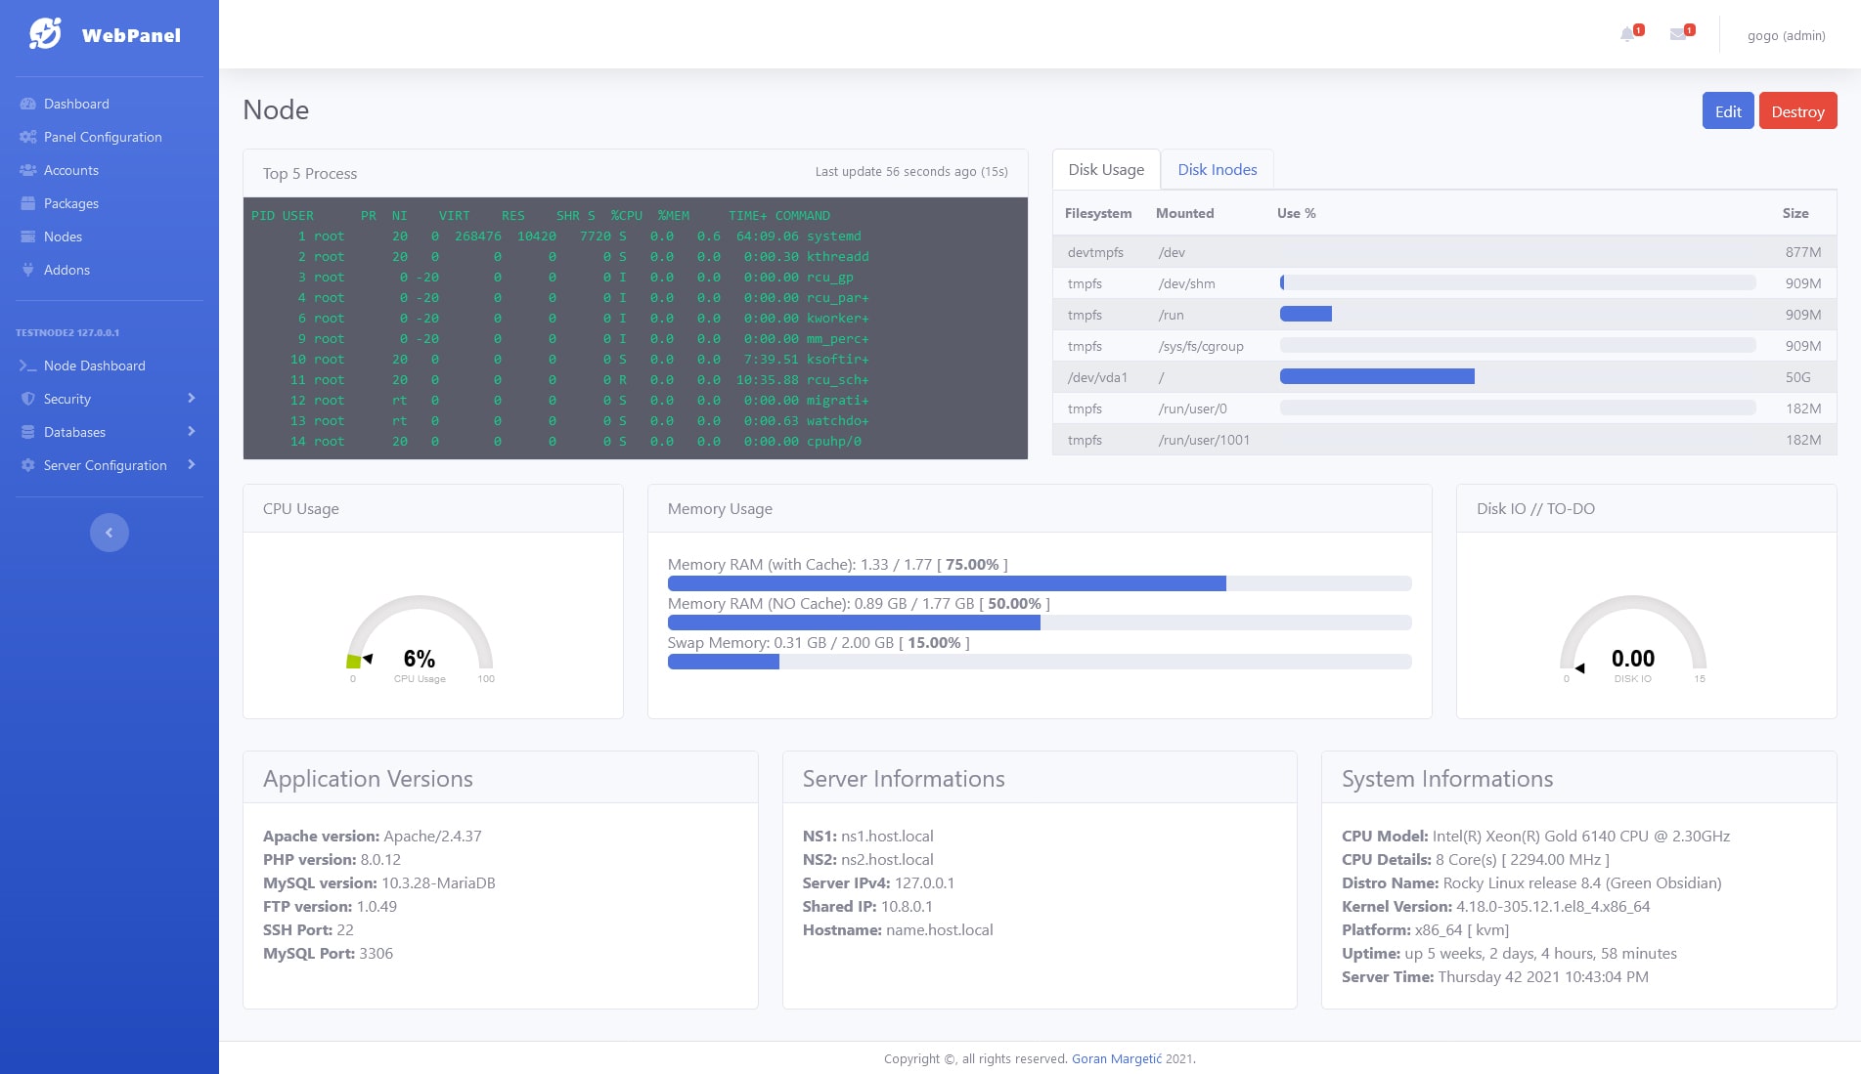Switch to the Disk Inodes tab
This screenshot has width=1861, height=1074.
(x=1217, y=169)
